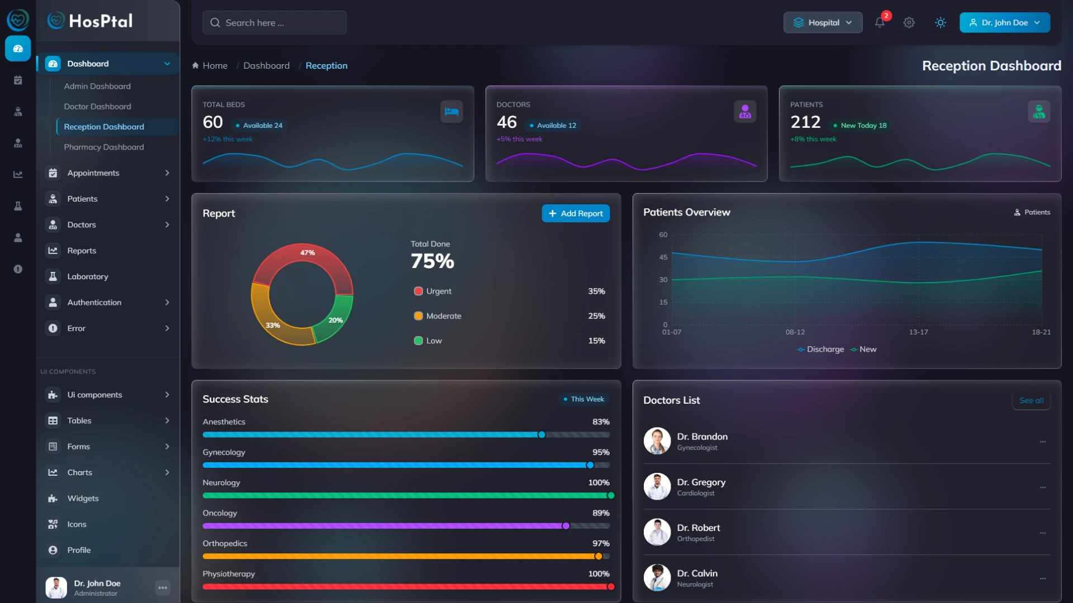Screen dimensions: 1073x603
Task: Click Dr. Brandon's avatar photo
Action: tap(657, 441)
